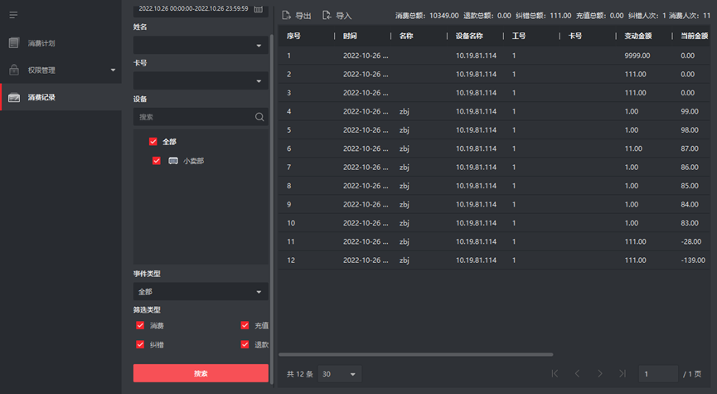Click the search magnifier icon in device box
The image size is (717, 394).
pos(259,118)
